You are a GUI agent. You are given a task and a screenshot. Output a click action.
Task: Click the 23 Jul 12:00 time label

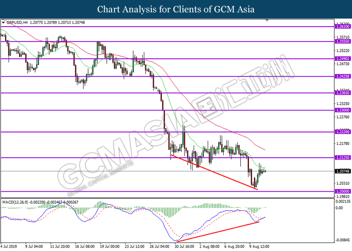click(135, 246)
